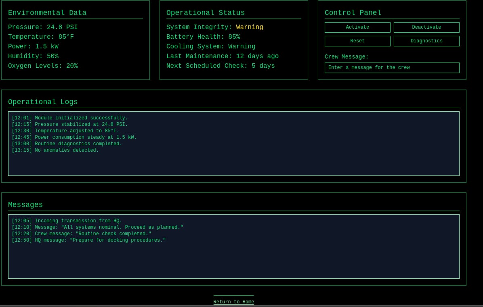
Task: Click the Power: 1.5 kW reading
Action: tap(33, 46)
